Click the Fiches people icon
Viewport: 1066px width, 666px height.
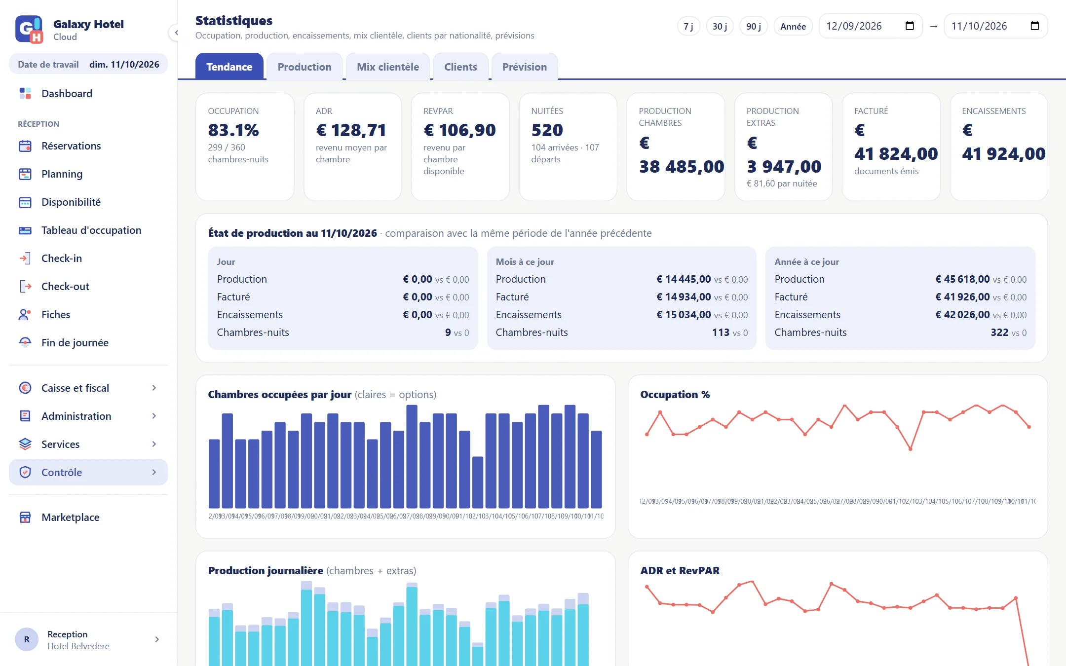point(25,315)
